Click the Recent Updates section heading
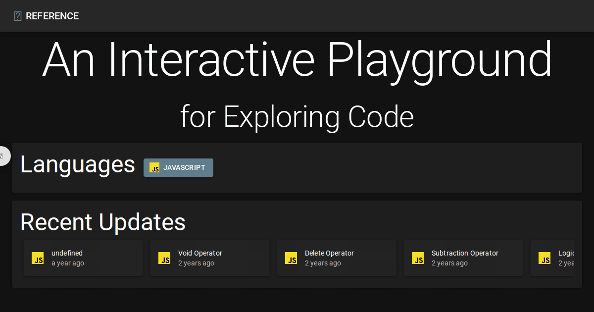Image resolution: width=594 pixels, height=312 pixels. 102,222
